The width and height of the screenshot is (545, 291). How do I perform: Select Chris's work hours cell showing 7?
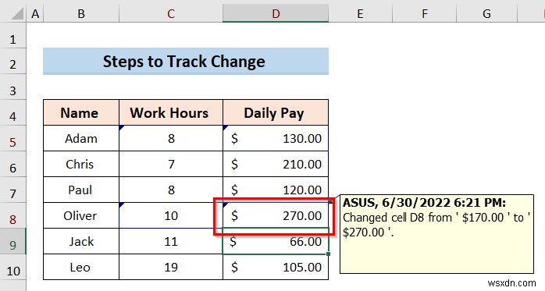pyautogui.click(x=171, y=164)
